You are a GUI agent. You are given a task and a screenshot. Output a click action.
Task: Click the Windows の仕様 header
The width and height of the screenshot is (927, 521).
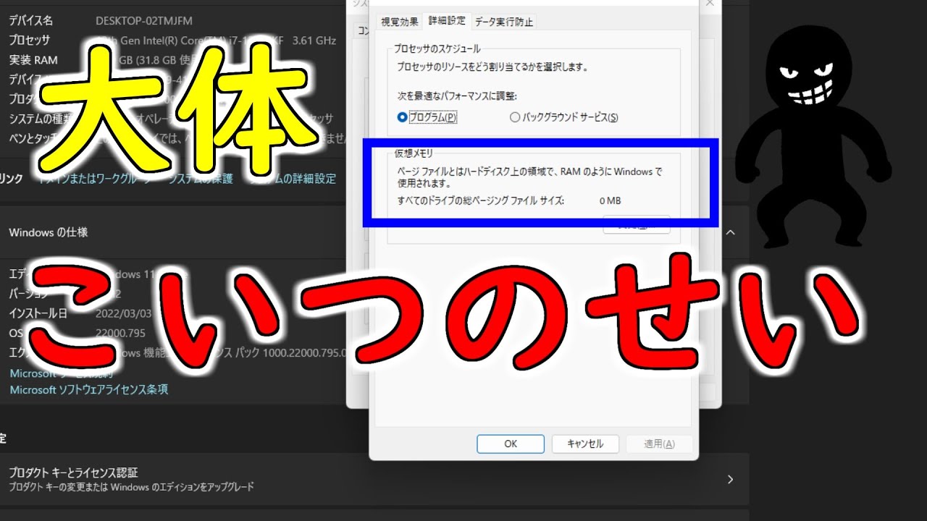point(49,232)
